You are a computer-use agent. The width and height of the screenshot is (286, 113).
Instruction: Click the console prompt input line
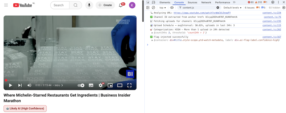click(215, 44)
